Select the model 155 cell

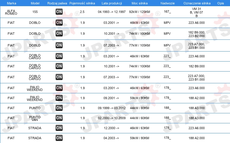[x=35, y=12]
